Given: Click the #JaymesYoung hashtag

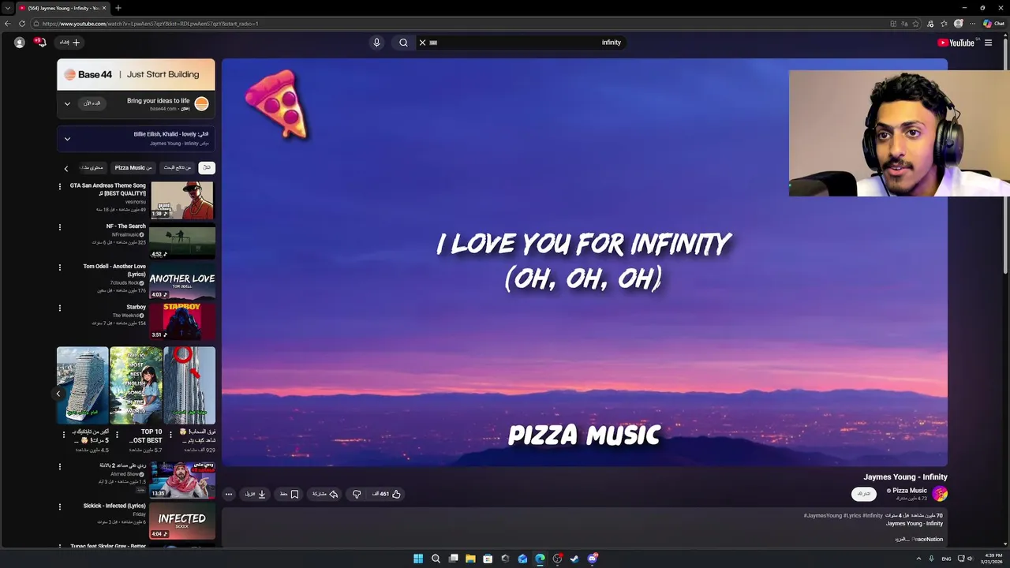Looking at the screenshot, I should tap(823, 516).
